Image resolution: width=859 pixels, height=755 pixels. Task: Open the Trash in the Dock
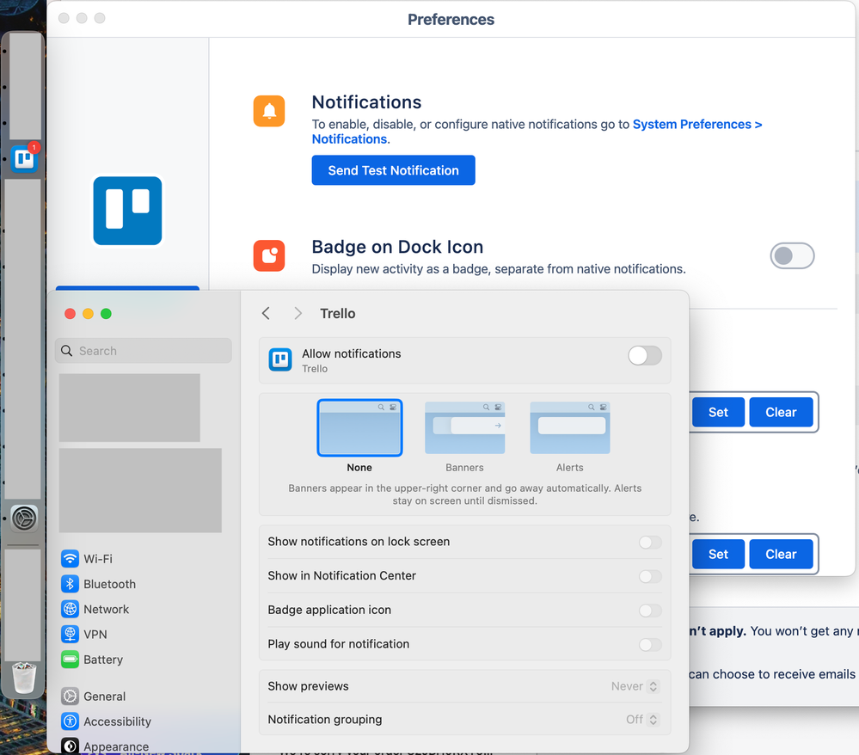[24, 678]
